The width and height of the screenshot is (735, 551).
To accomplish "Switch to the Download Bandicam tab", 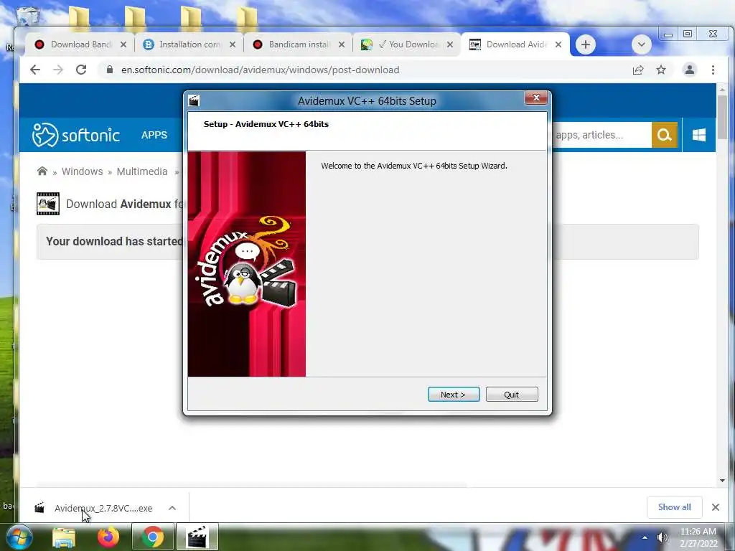I will point(80,44).
